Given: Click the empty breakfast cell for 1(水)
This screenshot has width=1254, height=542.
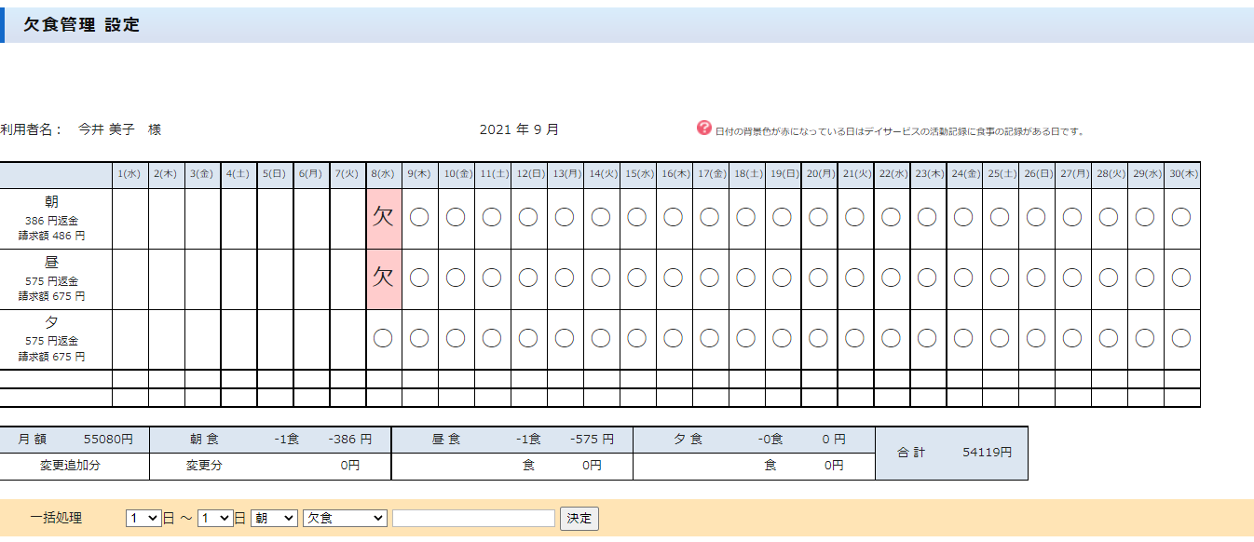Looking at the screenshot, I should [130, 218].
